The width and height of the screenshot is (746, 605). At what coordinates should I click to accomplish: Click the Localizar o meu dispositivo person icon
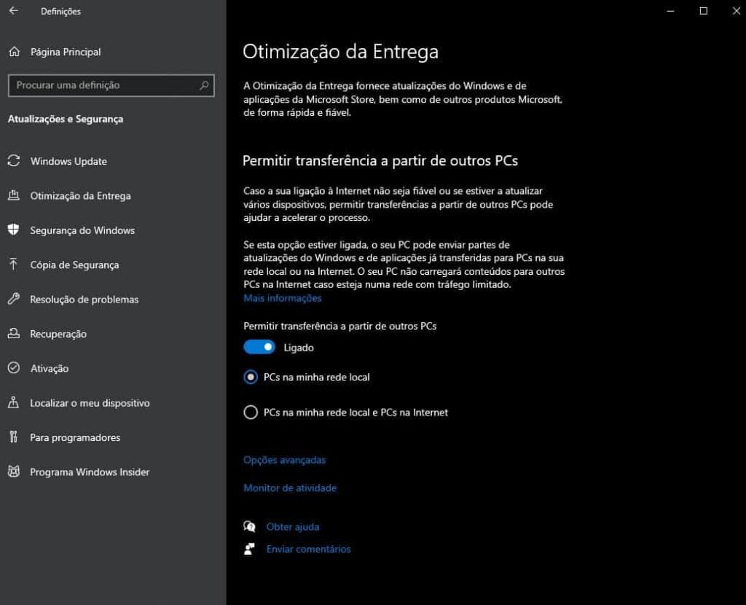[x=13, y=402]
